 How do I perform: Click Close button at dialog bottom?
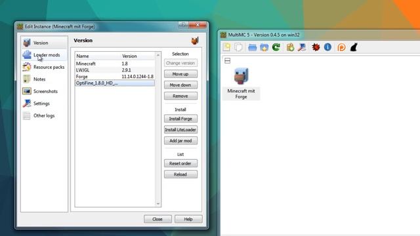(x=157, y=219)
